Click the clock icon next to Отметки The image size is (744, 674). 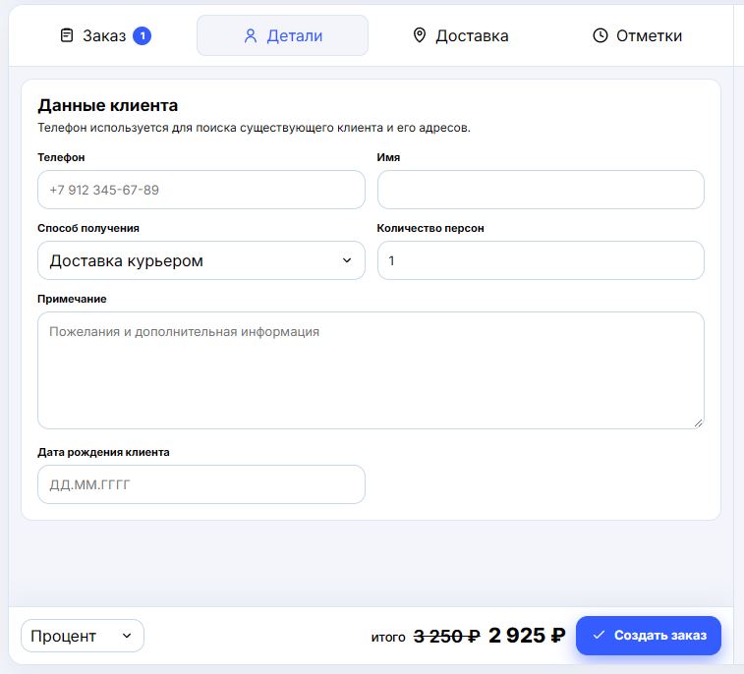(601, 35)
